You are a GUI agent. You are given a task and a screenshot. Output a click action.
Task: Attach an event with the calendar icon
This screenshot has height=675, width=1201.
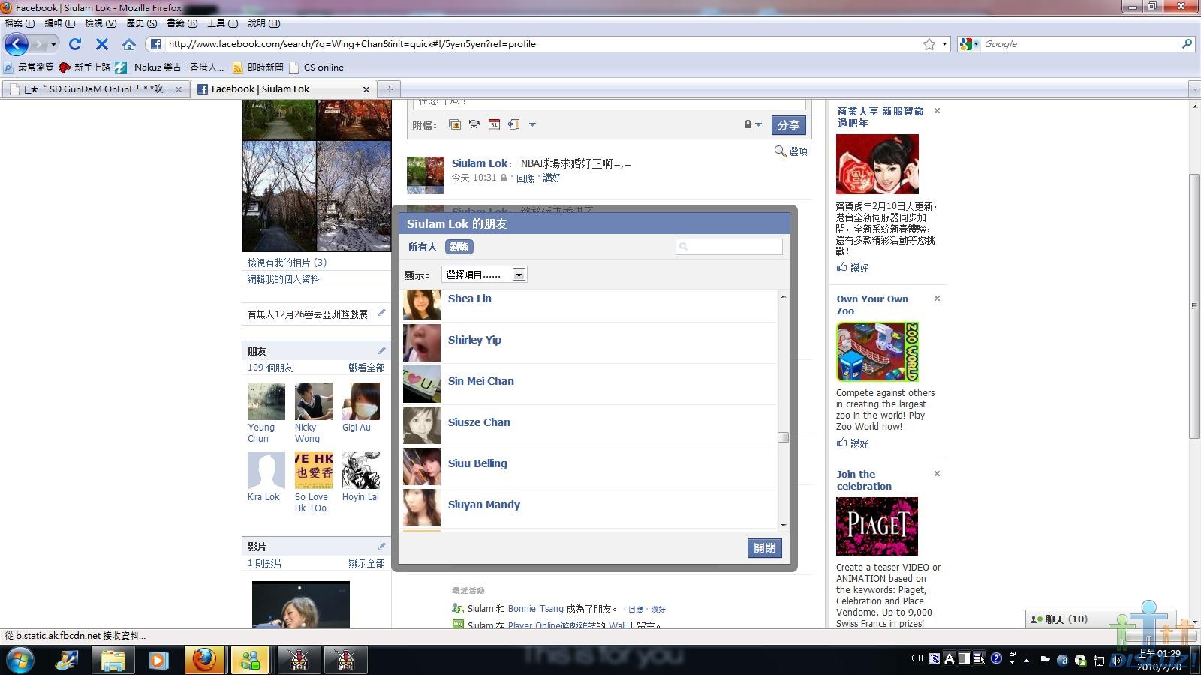[x=494, y=124]
